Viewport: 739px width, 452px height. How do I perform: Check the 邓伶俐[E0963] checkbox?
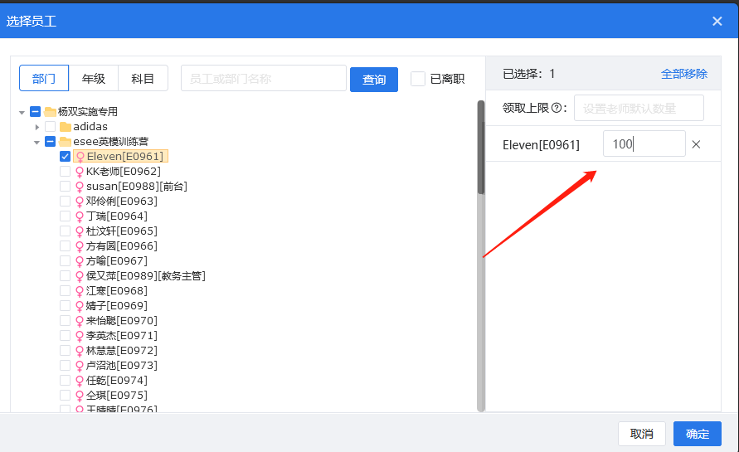(x=65, y=202)
